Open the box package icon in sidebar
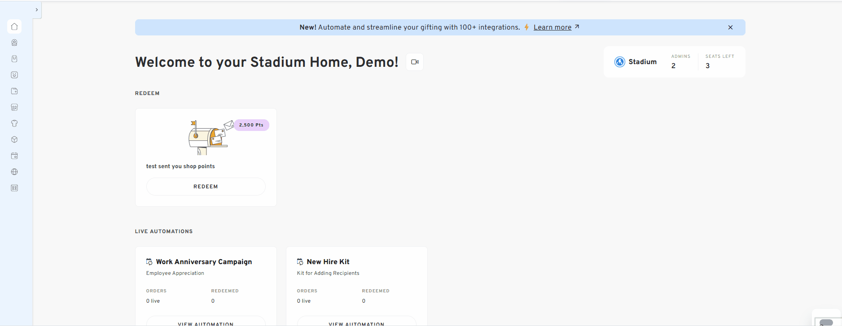Viewport: 842px width, 326px height. click(14, 139)
